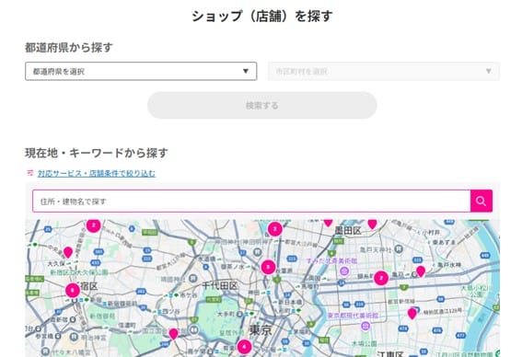Open the disabled 市区町村を選択 dropdown

coord(384,71)
